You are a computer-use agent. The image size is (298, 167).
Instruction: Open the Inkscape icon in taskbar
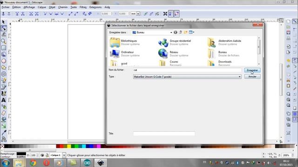101,163
